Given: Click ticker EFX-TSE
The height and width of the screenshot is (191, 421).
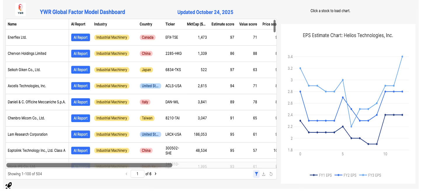Looking at the screenshot, I should (x=172, y=37).
